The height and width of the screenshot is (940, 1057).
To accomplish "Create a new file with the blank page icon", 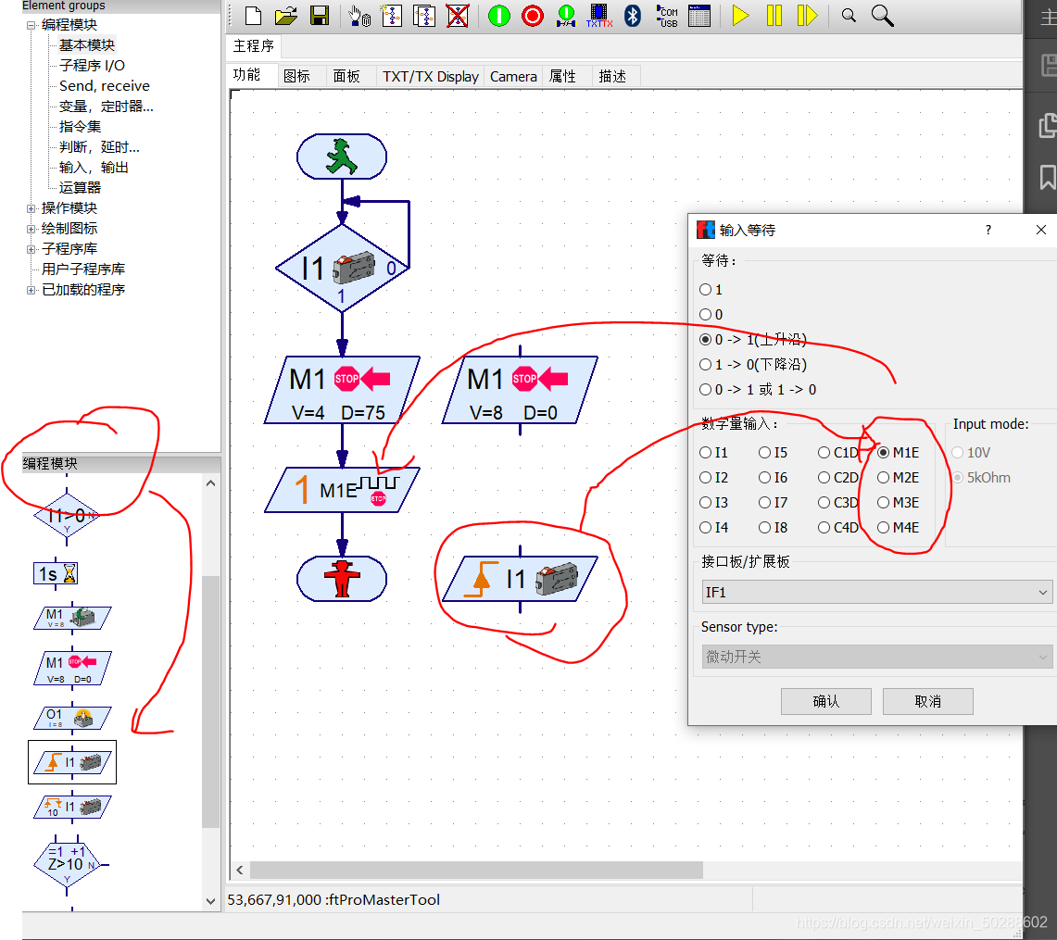I will tap(254, 16).
